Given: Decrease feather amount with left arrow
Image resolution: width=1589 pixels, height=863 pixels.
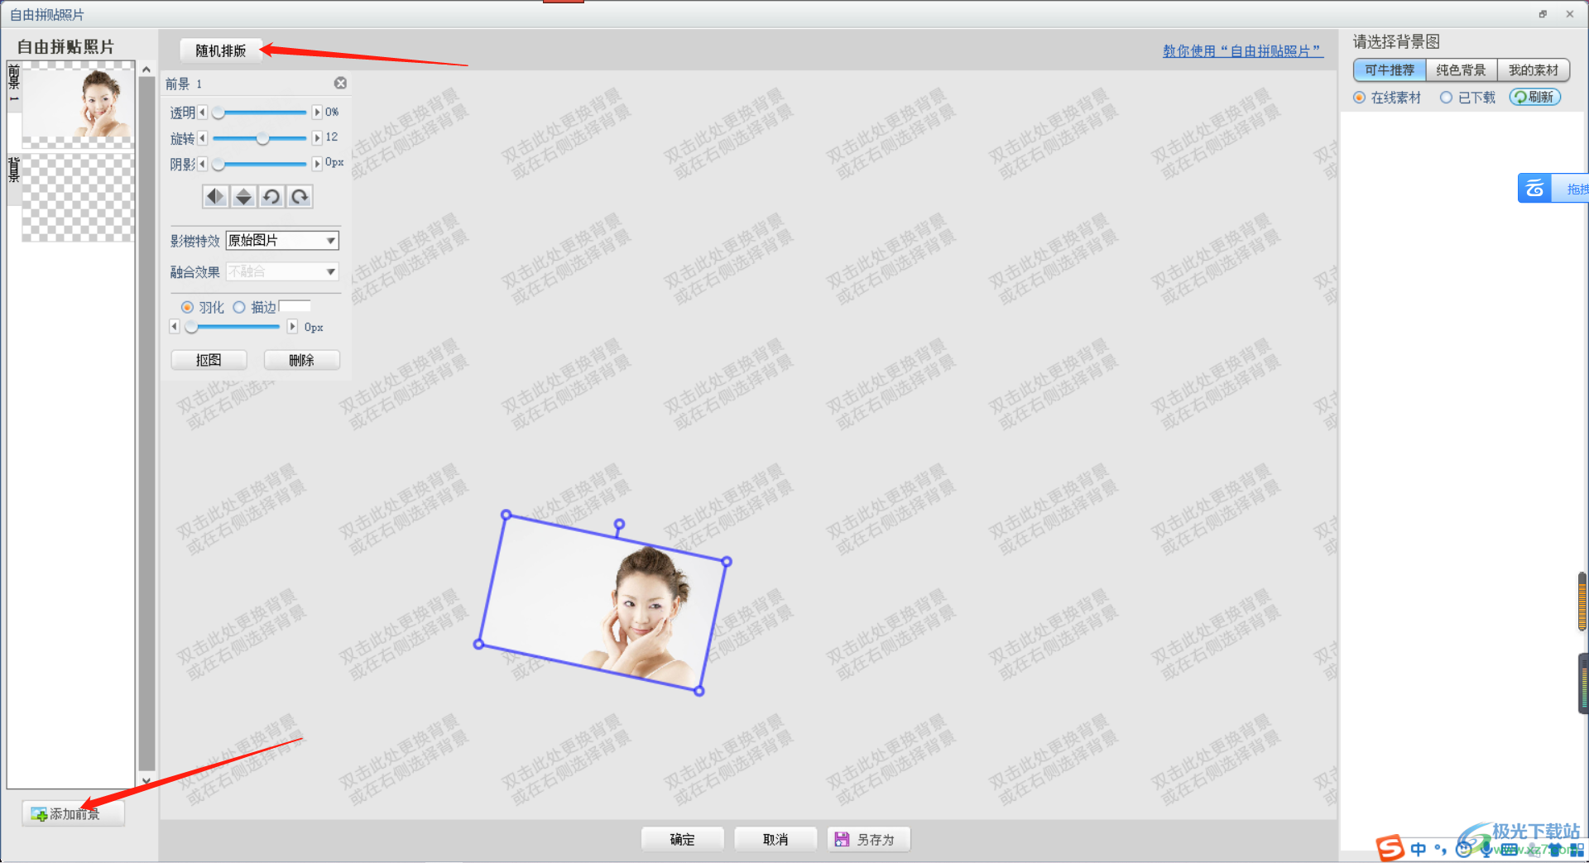Looking at the screenshot, I should 174,327.
